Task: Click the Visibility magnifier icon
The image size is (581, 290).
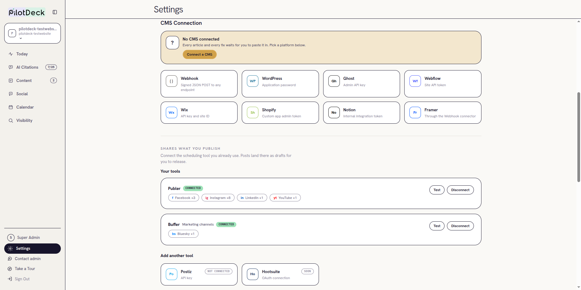Action: pos(11,120)
